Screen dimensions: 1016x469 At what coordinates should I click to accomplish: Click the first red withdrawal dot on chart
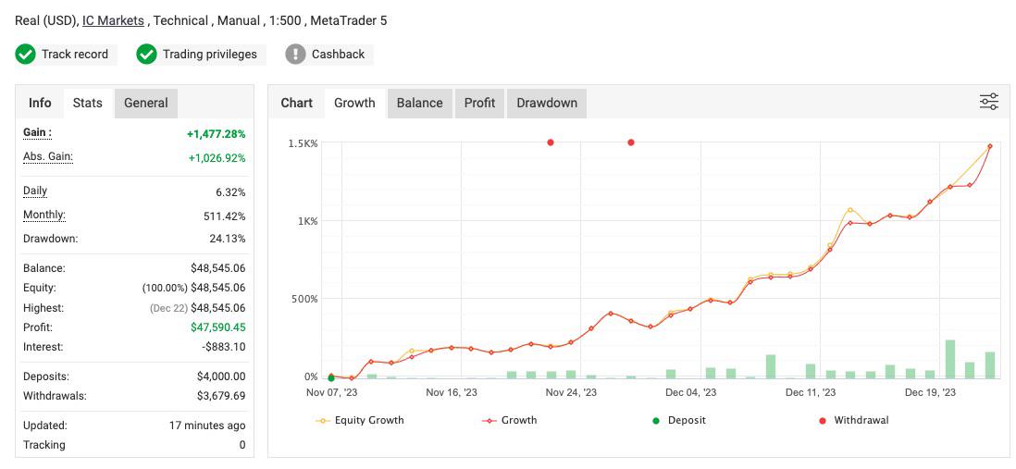tap(551, 142)
